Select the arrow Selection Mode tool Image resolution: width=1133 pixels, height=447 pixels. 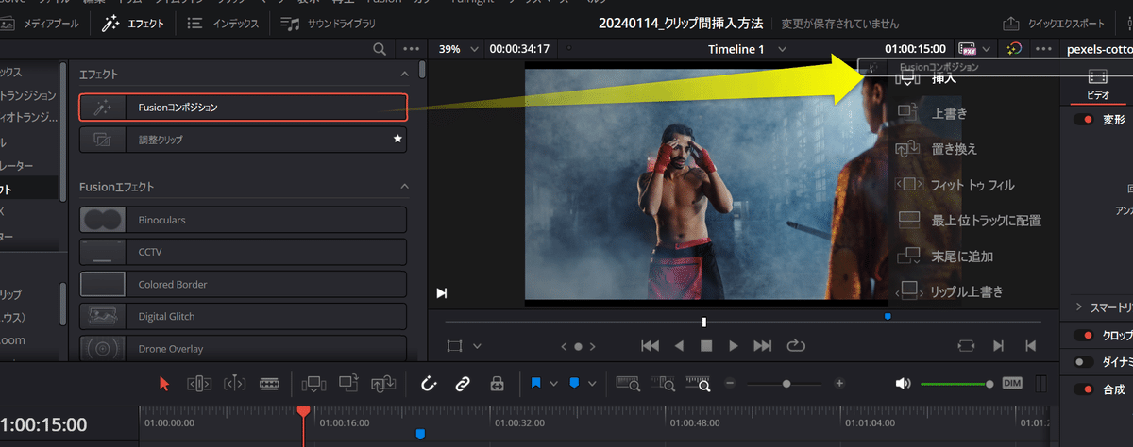pyautogui.click(x=165, y=384)
